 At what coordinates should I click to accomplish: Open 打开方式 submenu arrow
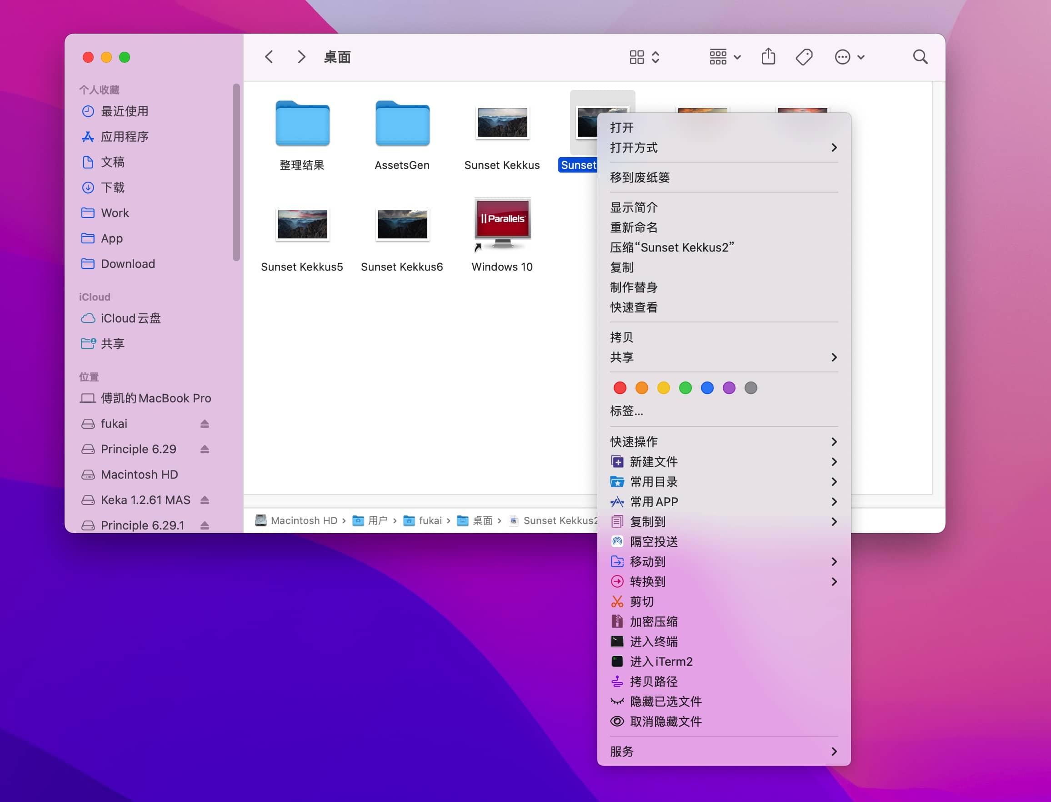click(834, 148)
